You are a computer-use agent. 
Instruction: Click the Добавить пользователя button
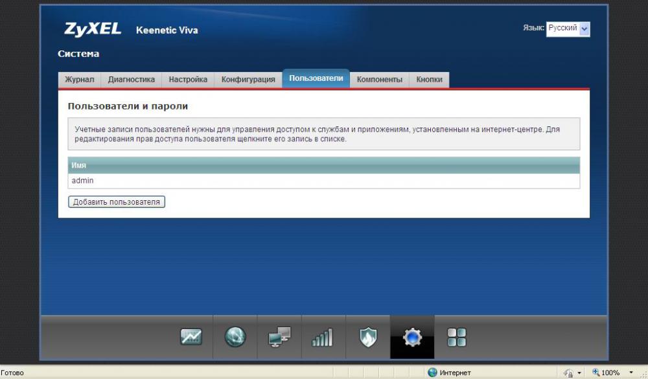117,201
